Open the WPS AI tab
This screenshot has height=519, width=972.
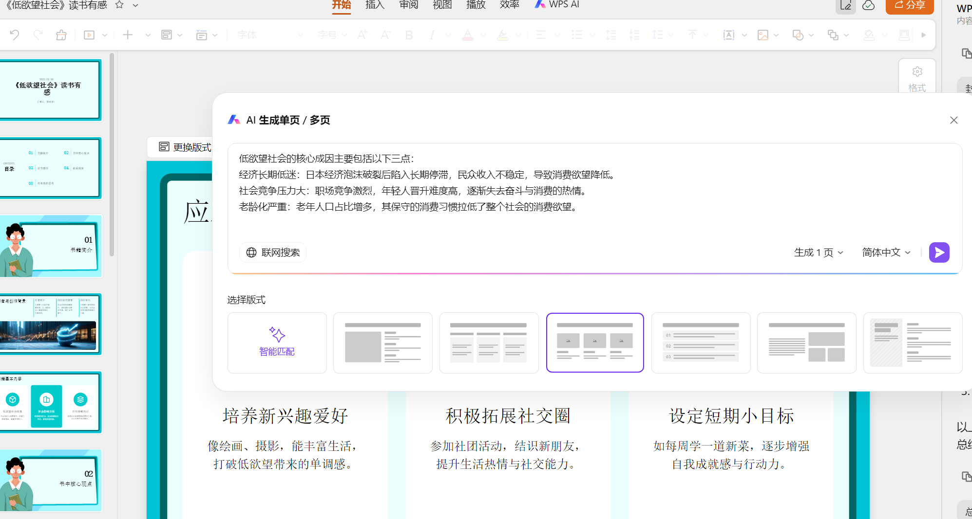(x=557, y=5)
